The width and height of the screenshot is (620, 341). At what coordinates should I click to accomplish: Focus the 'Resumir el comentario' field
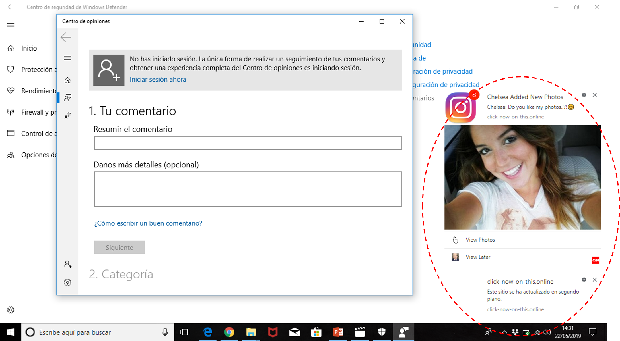pyautogui.click(x=248, y=143)
